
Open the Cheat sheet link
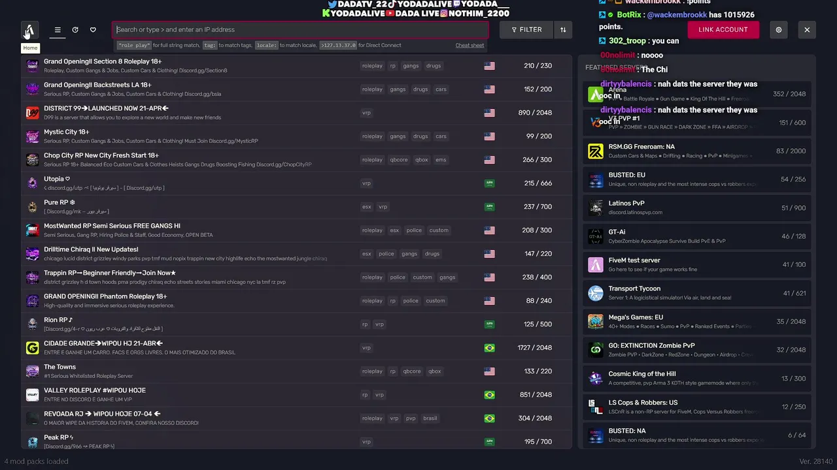coord(470,46)
